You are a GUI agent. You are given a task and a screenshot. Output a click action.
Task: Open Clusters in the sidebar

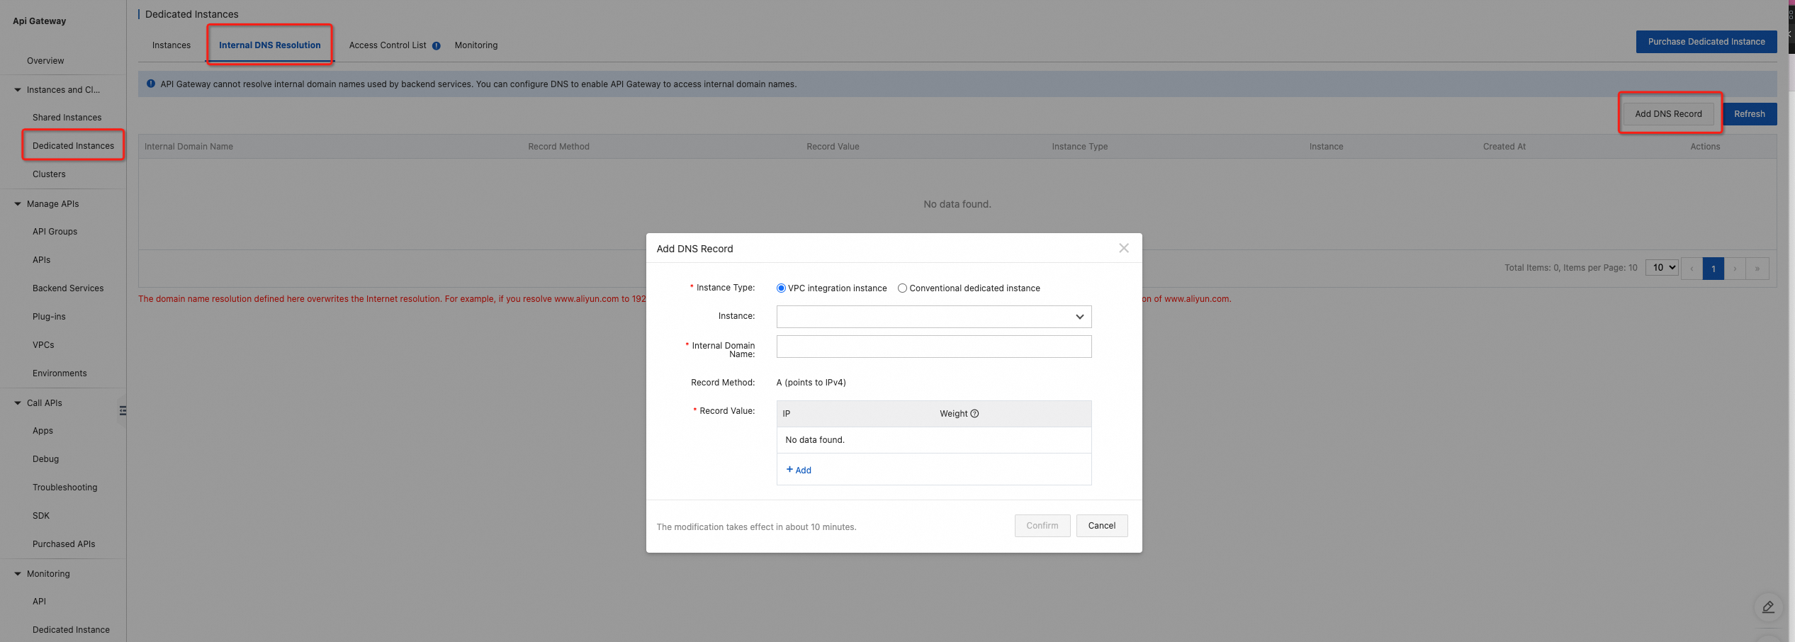coord(49,174)
